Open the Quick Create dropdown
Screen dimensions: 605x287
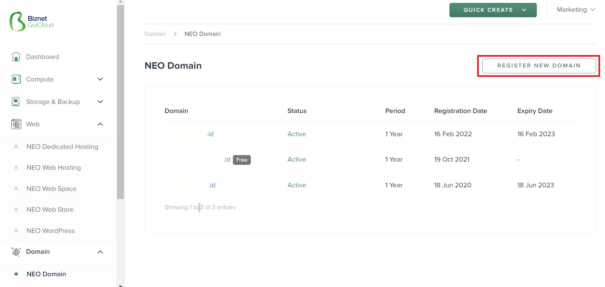tap(493, 10)
